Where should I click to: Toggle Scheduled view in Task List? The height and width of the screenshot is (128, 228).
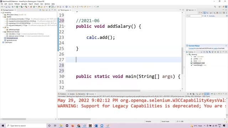[207, 13]
